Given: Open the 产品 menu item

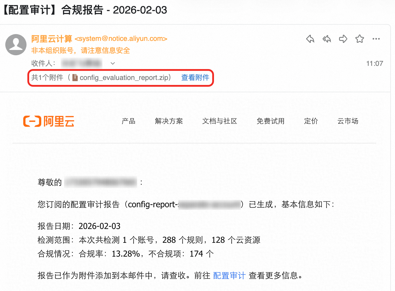Looking at the screenshot, I should click(x=129, y=121).
